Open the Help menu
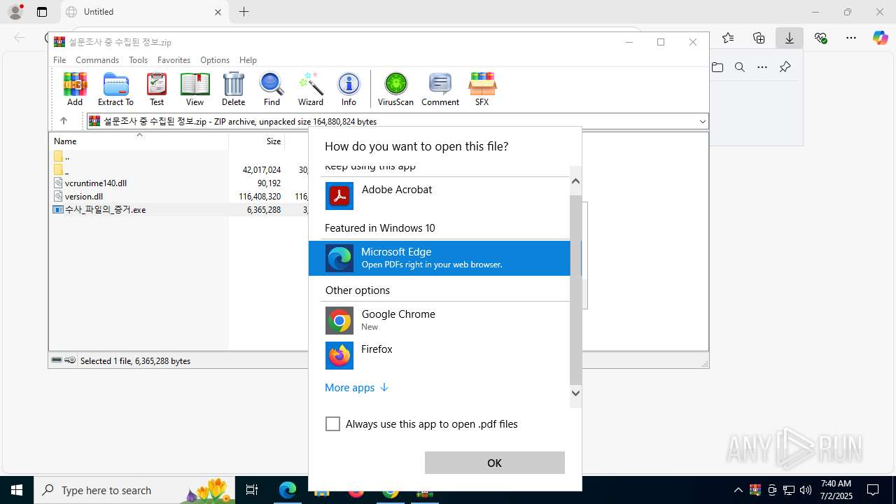This screenshot has width=896, height=504. coord(248,60)
